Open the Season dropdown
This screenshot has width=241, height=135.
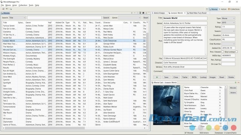pos(228,31)
